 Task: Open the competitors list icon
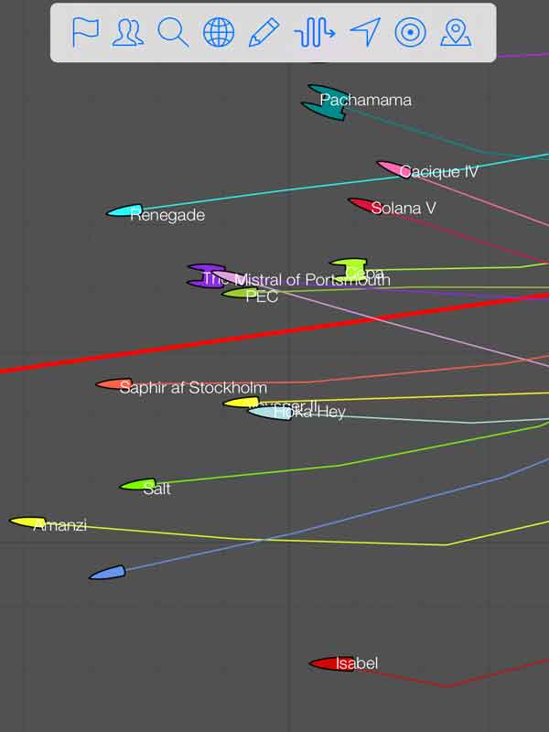point(128,33)
